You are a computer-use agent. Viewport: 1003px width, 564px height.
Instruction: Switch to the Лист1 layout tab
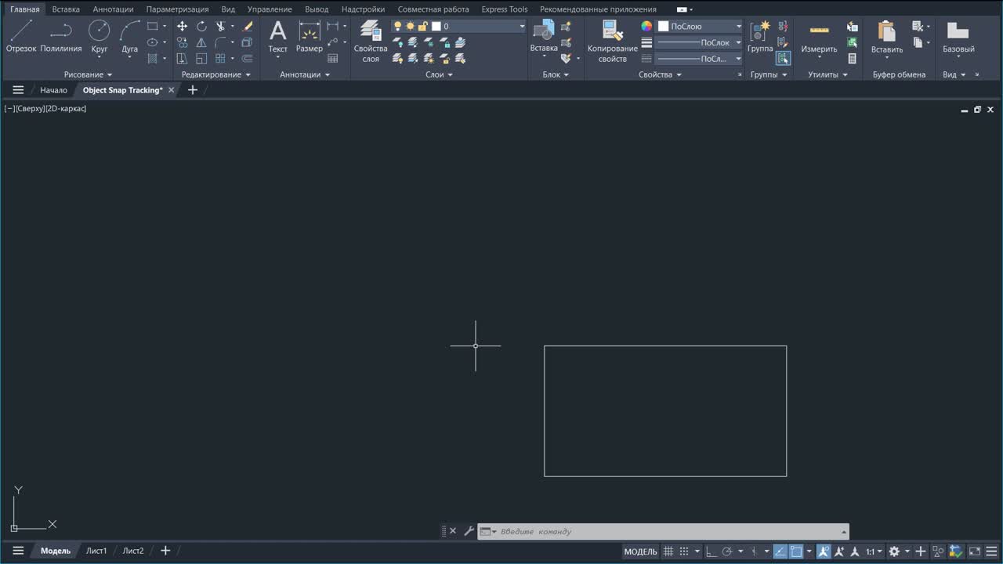coord(96,551)
